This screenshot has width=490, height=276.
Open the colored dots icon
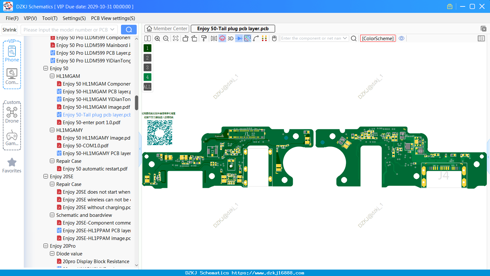click(x=264, y=39)
